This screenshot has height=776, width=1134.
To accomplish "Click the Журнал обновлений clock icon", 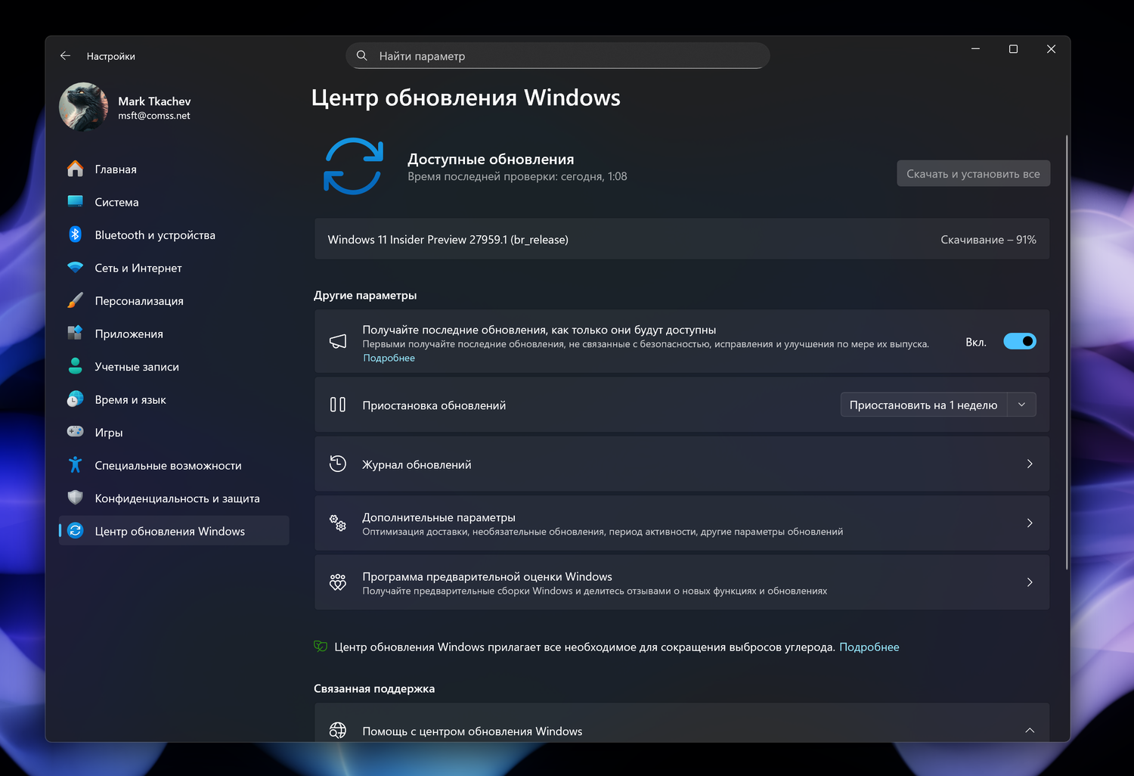I will click(x=337, y=464).
